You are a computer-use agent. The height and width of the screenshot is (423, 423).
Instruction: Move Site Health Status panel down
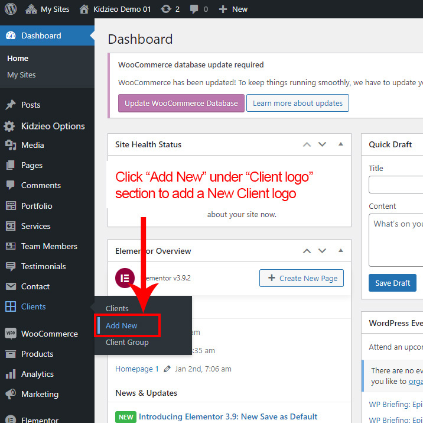[322, 144]
